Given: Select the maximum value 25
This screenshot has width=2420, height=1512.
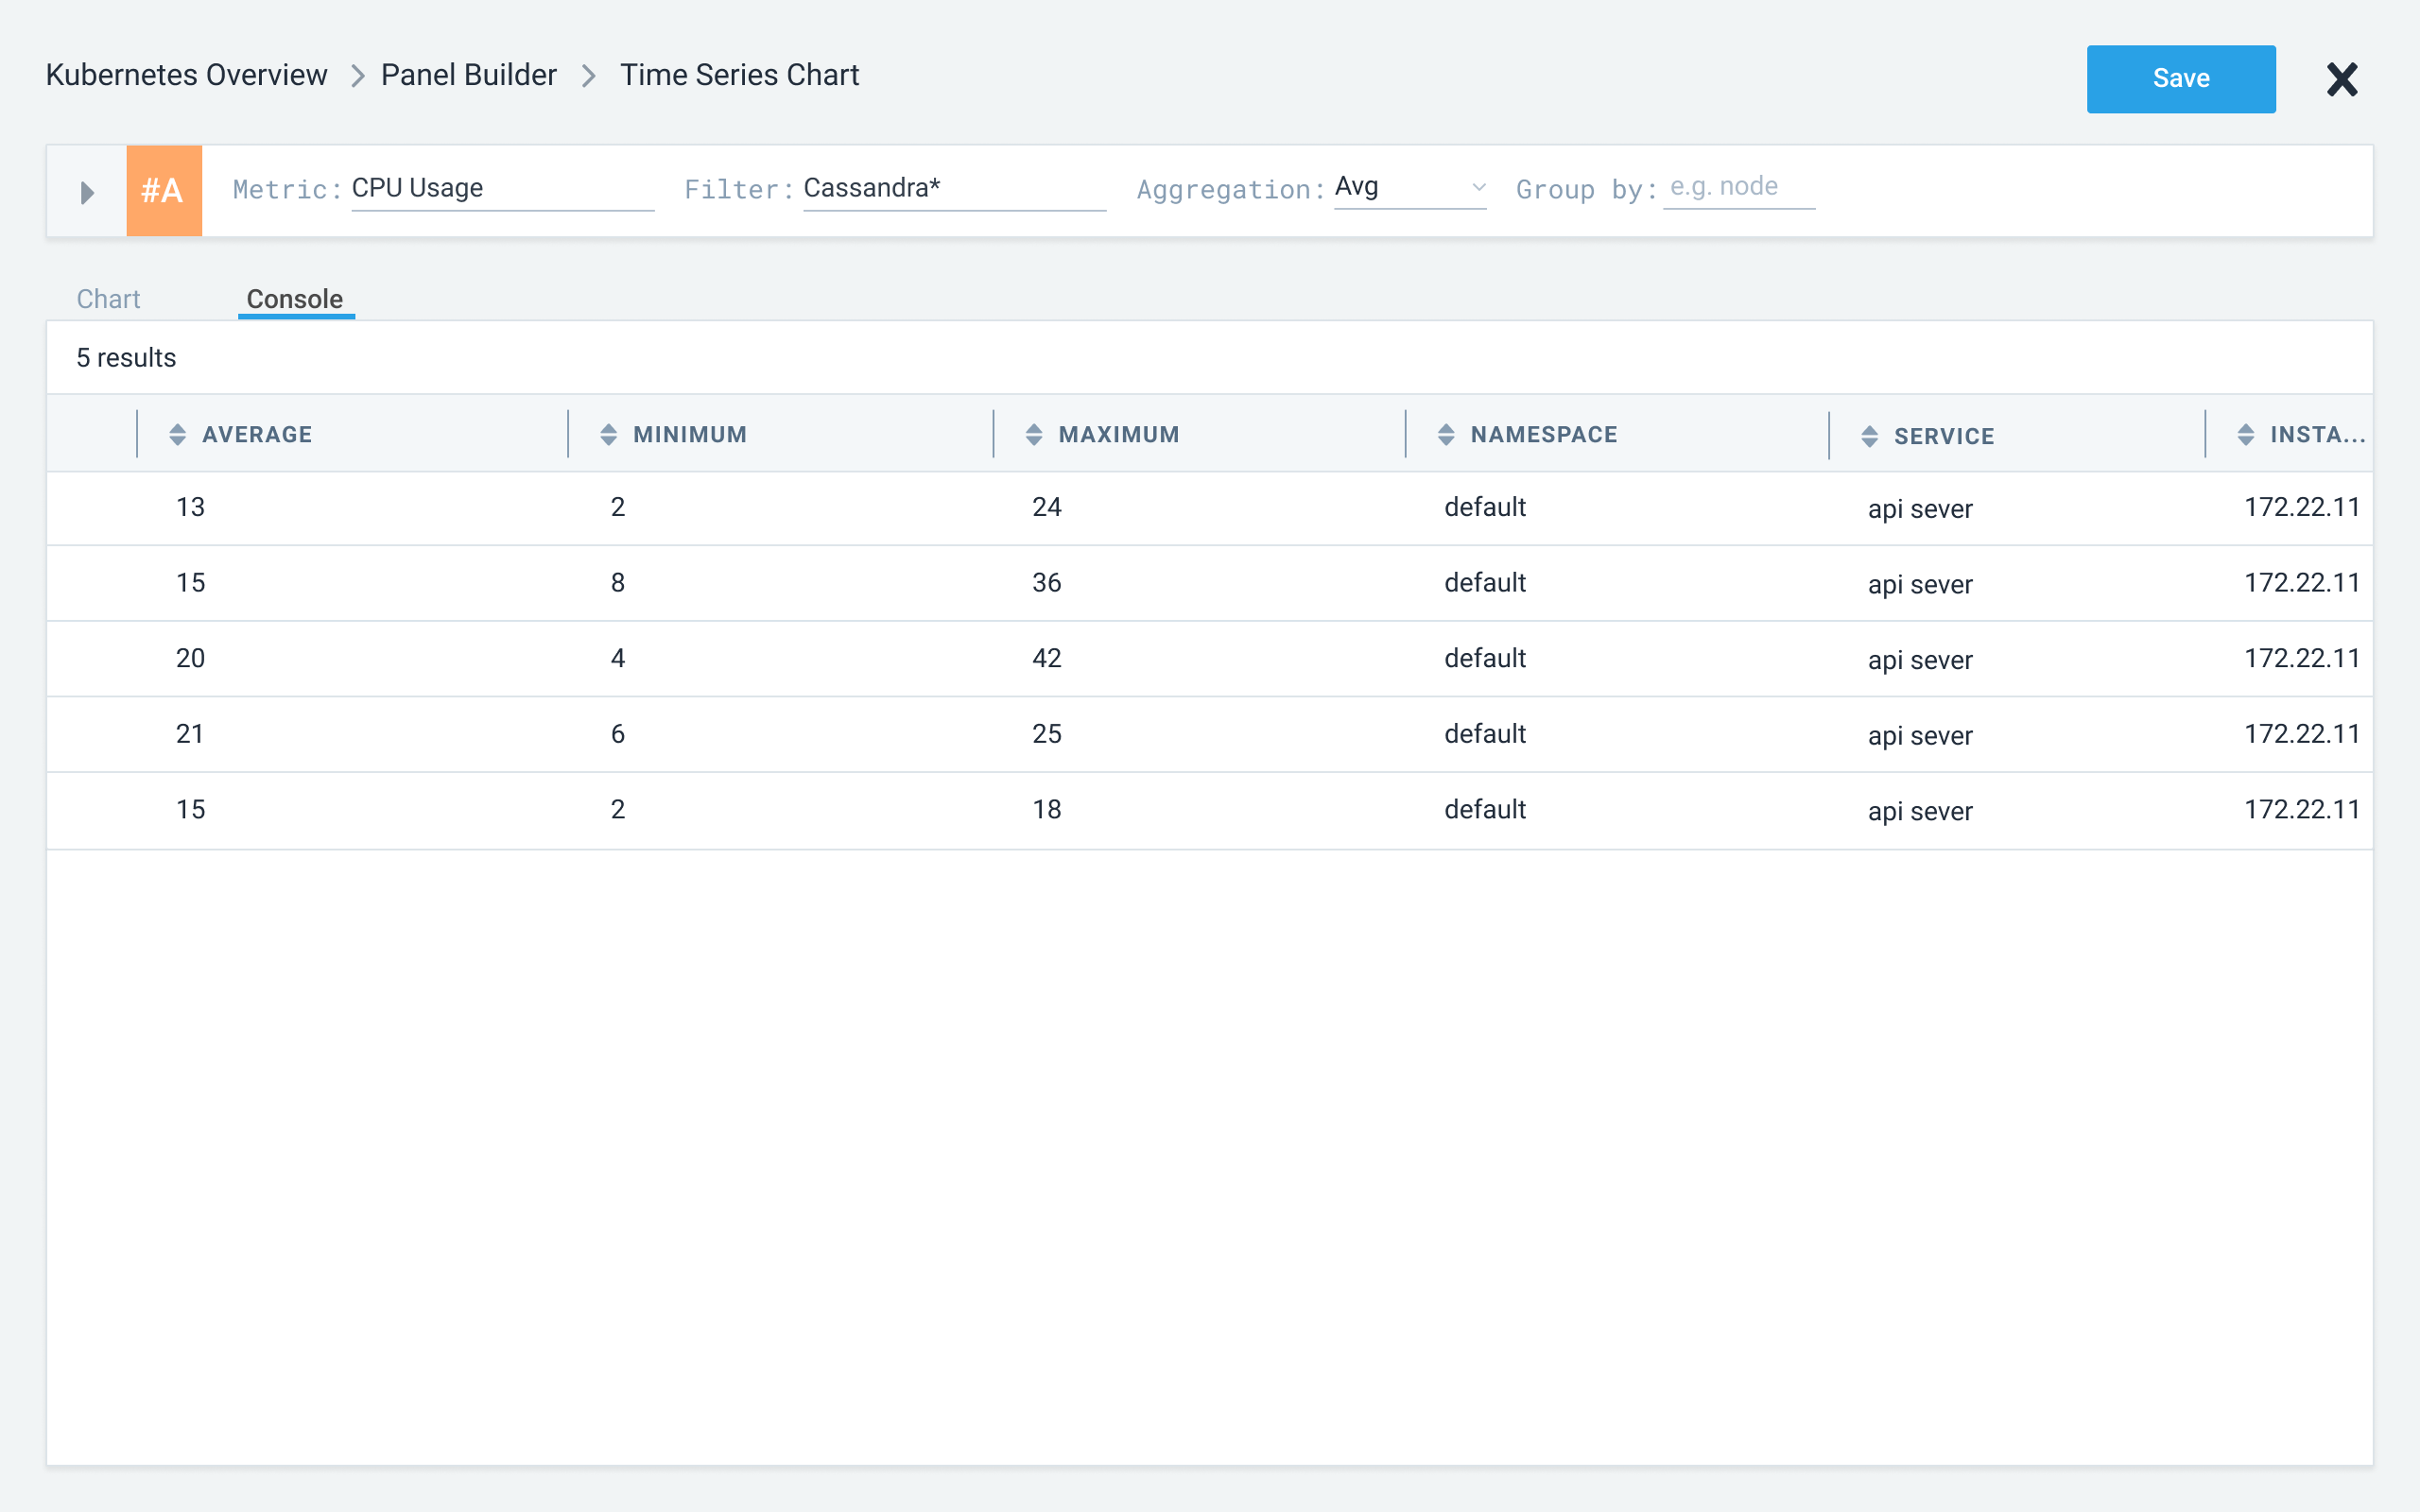Looking at the screenshot, I should pos(1047,734).
